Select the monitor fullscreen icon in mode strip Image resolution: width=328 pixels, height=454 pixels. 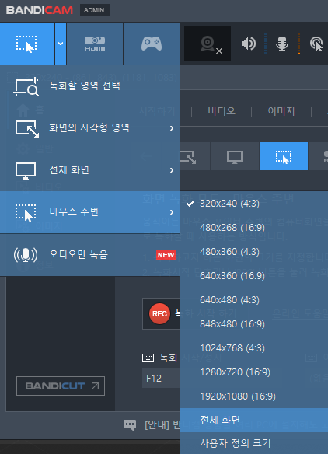pos(235,156)
